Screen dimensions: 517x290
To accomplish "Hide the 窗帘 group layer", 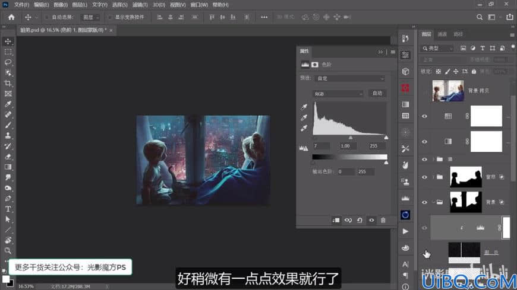I will click(x=425, y=177).
